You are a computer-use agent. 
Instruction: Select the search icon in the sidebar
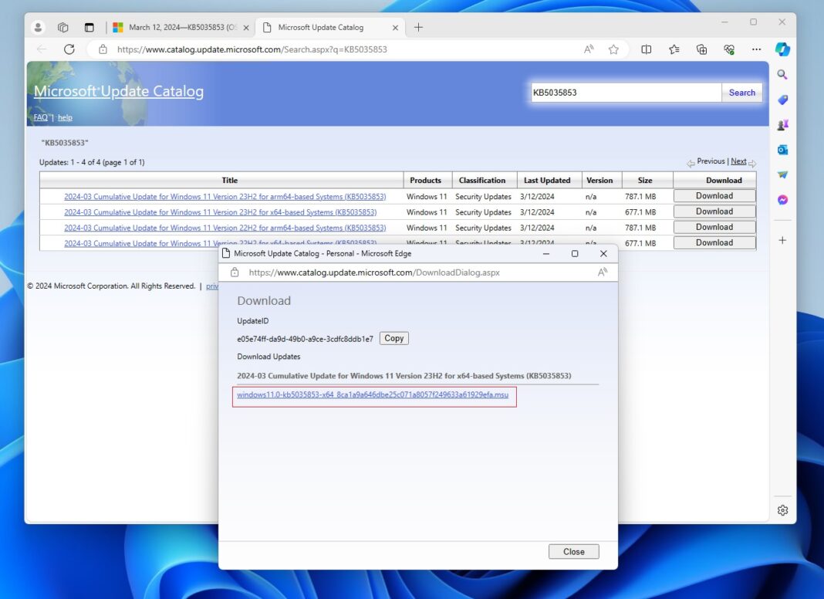pyautogui.click(x=782, y=74)
